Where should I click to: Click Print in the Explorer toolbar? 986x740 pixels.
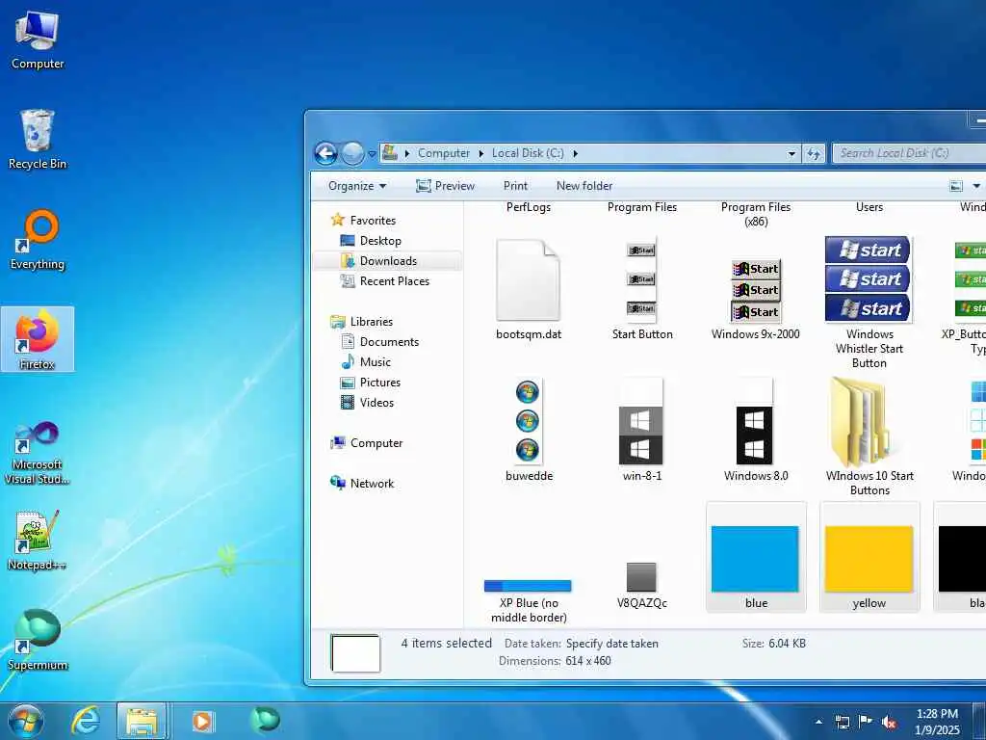(515, 186)
